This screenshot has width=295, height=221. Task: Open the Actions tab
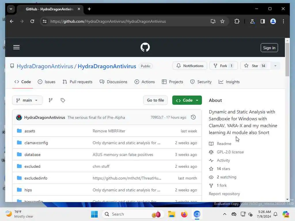(x=145, y=82)
